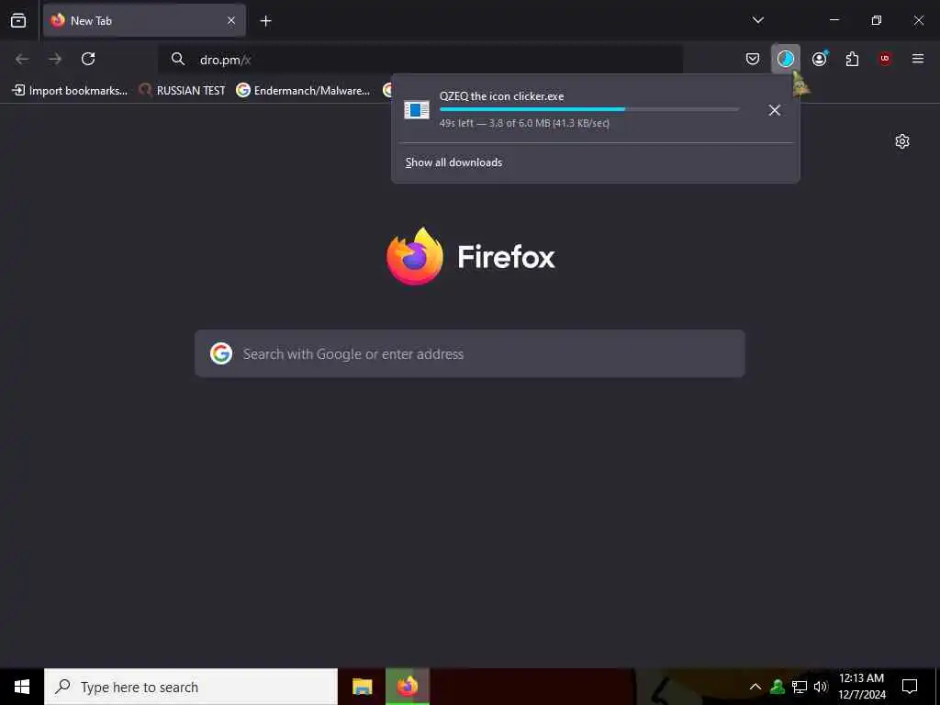Focus the address bar showing dro.pm

point(420,60)
